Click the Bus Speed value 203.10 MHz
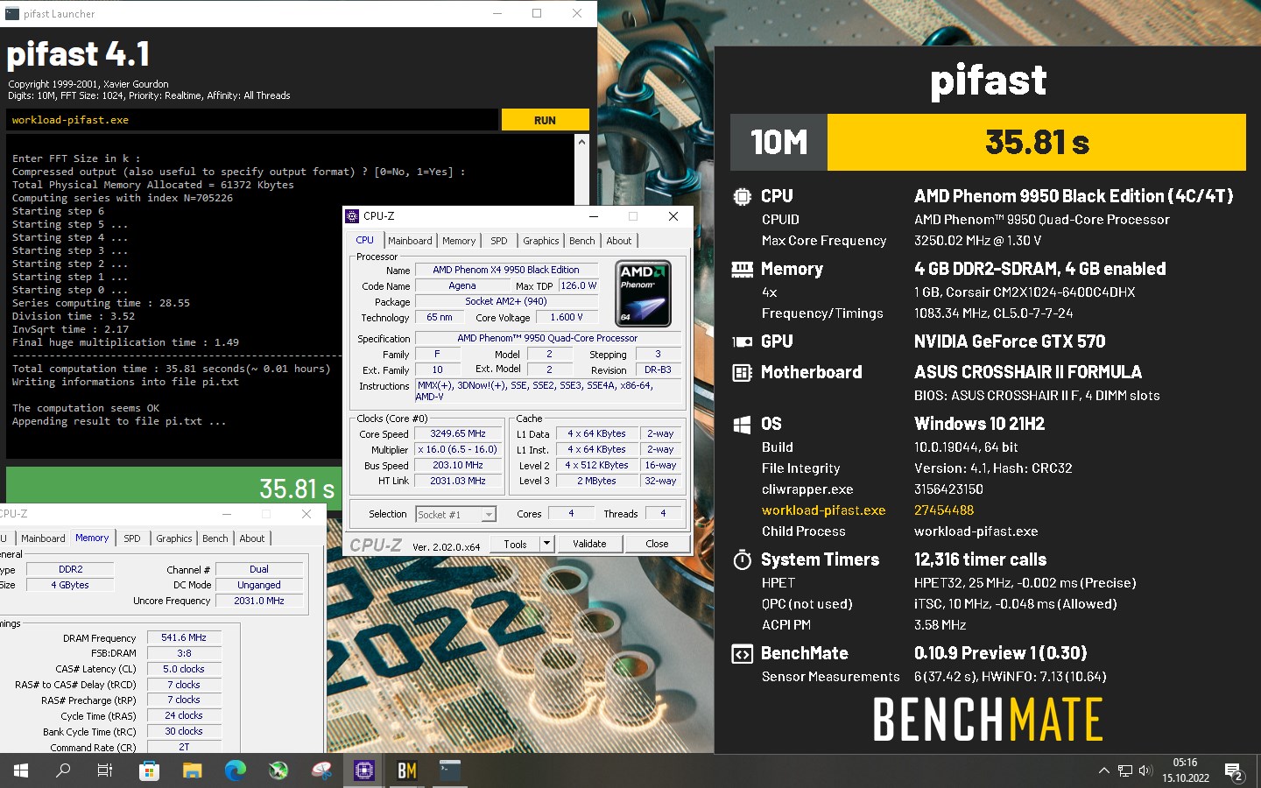The width and height of the screenshot is (1261, 788). pos(458,465)
